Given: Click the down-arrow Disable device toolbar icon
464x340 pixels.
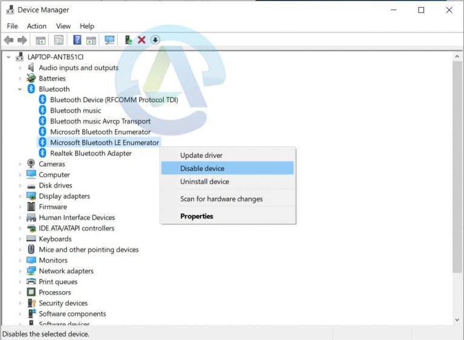Looking at the screenshot, I should tap(155, 40).
